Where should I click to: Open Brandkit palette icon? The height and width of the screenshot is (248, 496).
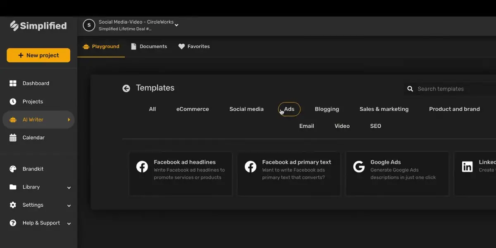pyautogui.click(x=13, y=169)
